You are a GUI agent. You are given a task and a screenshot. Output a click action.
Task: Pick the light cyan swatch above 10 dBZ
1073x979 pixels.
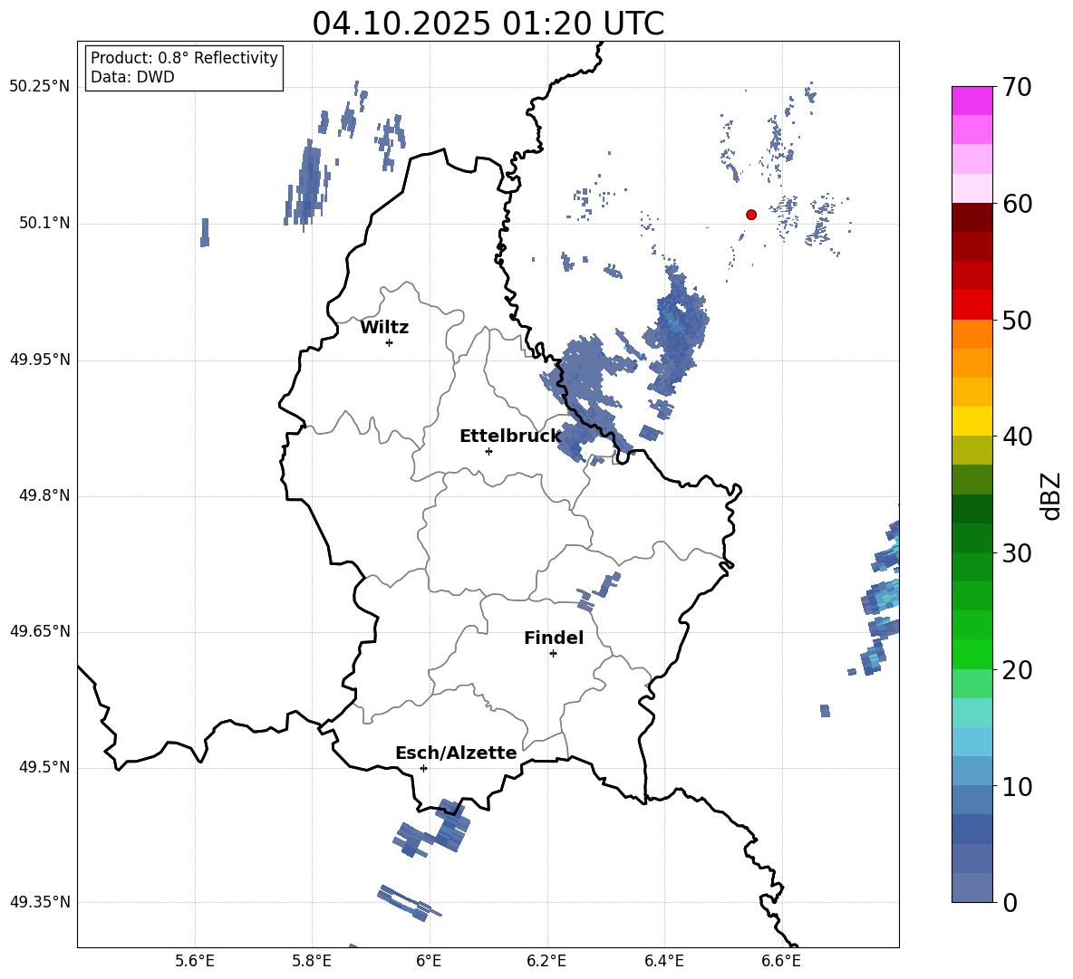[972, 742]
